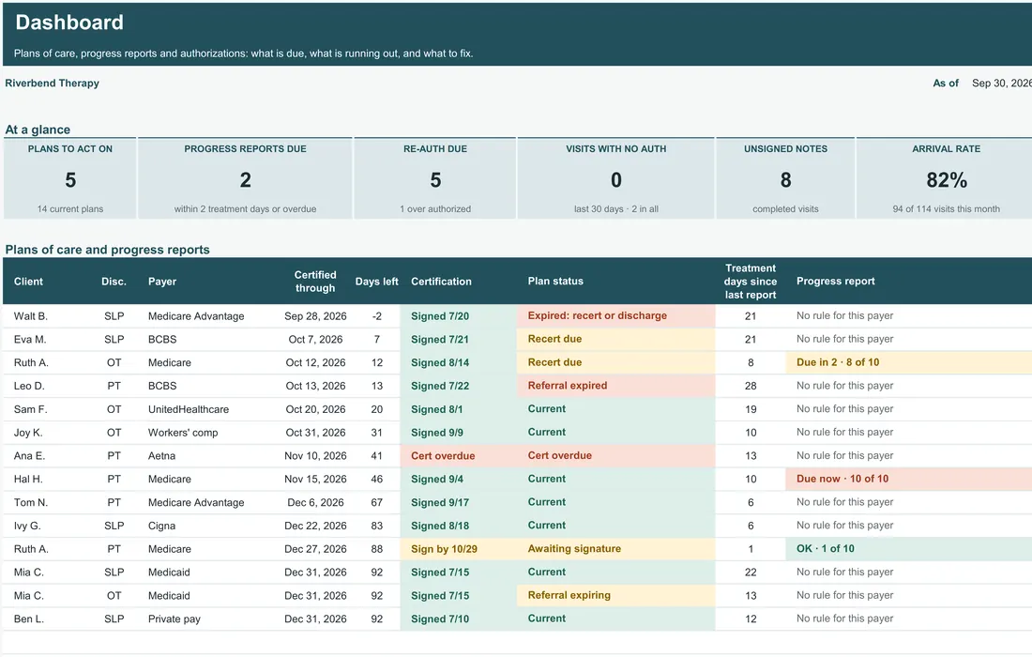Click the Plans of care and progress reports heading
The height and width of the screenshot is (657, 1032).
point(107,250)
